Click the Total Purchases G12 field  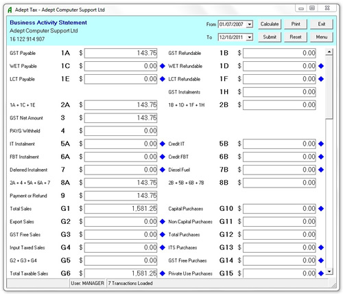tap(279, 234)
